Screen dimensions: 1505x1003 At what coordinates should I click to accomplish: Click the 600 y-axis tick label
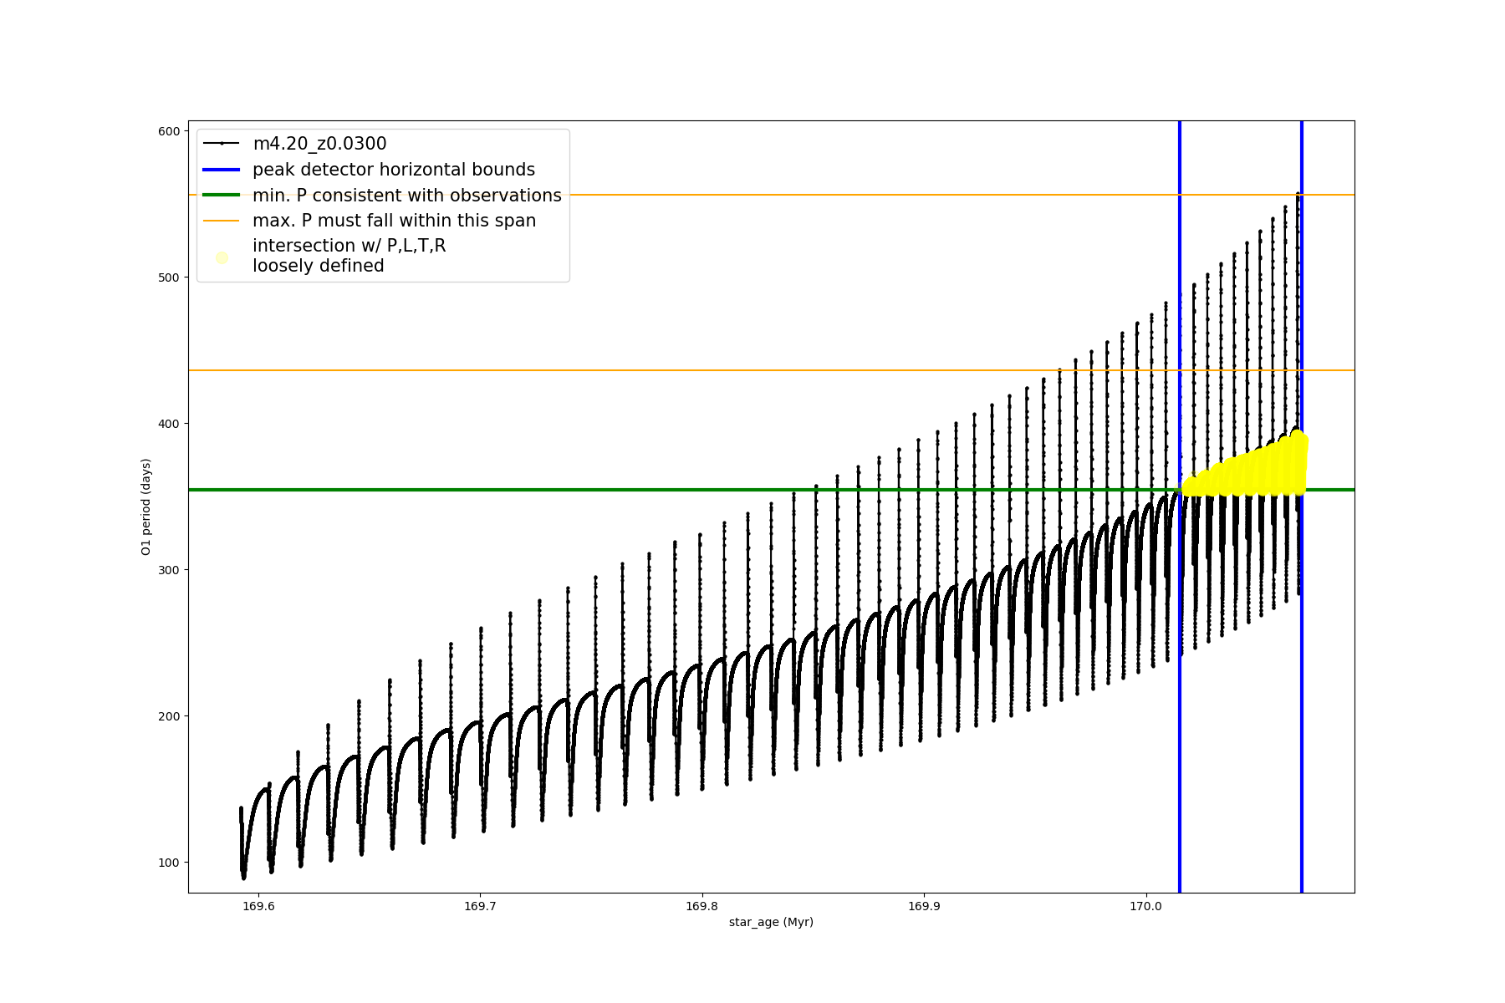[169, 131]
